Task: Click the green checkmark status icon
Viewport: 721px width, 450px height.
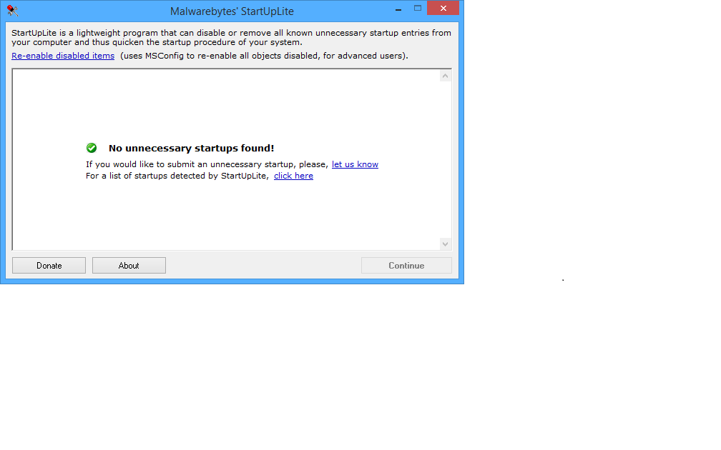Action: (92, 148)
